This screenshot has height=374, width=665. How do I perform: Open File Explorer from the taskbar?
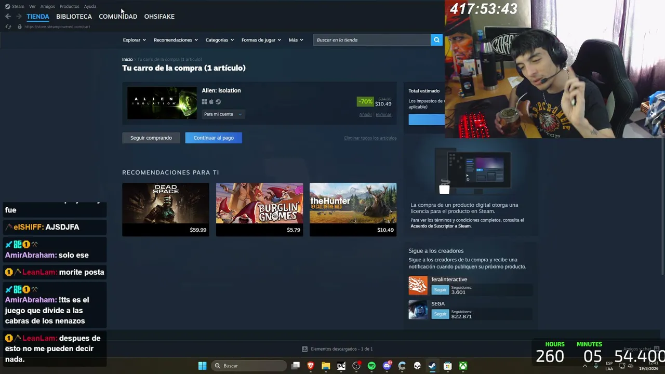pyautogui.click(x=326, y=366)
